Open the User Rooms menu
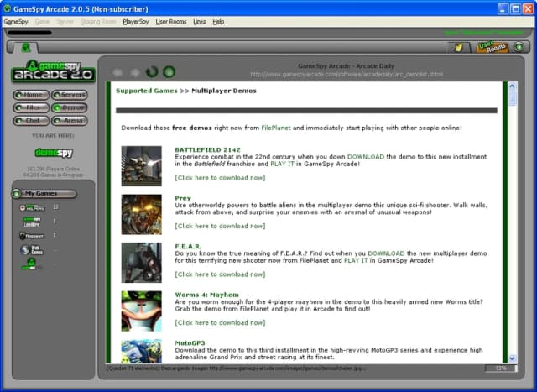Viewport: 537px width, 392px height. click(x=171, y=22)
